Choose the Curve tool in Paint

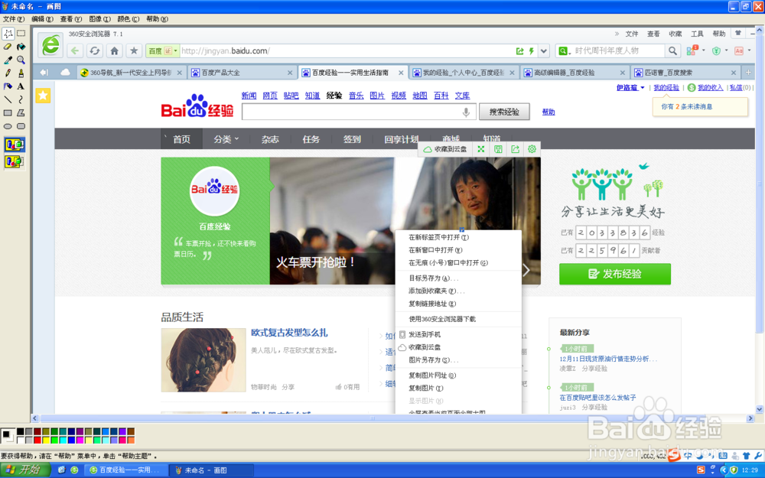coord(21,99)
